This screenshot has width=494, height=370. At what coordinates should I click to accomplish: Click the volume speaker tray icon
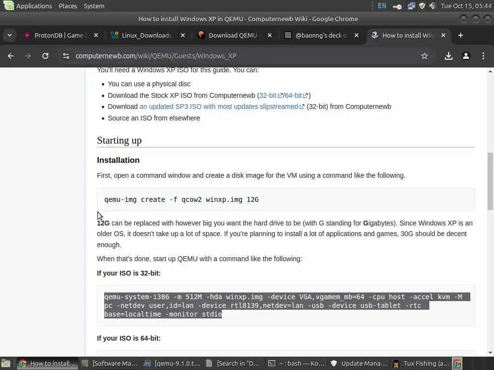432,6
